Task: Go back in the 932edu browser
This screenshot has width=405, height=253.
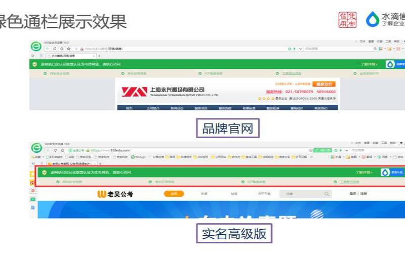Action: coord(48,150)
